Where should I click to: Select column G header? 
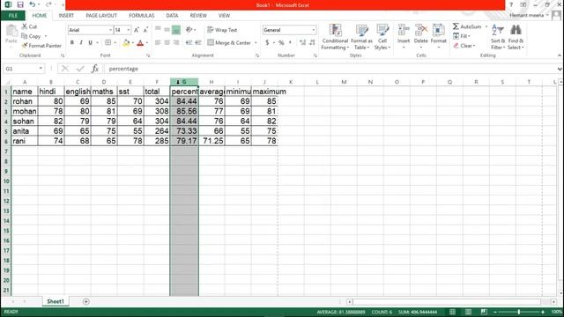click(184, 82)
